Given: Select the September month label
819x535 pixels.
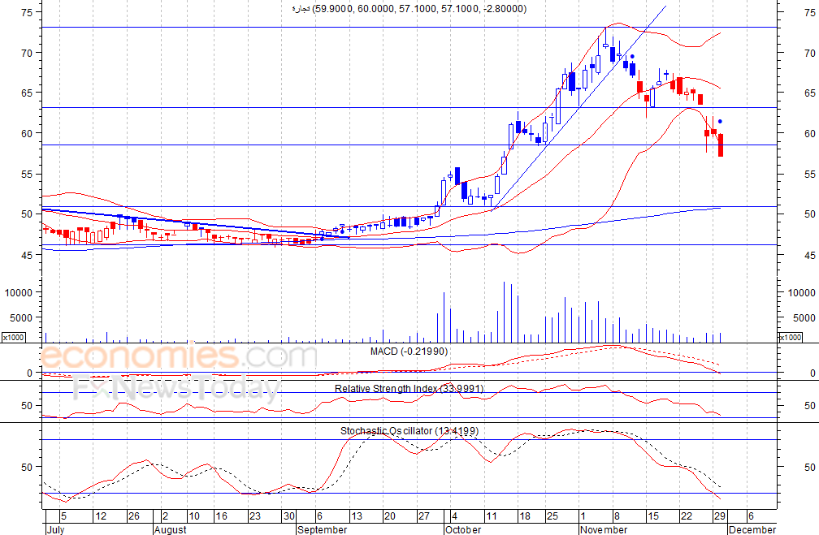Looking at the screenshot, I should (x=323, y=529).
